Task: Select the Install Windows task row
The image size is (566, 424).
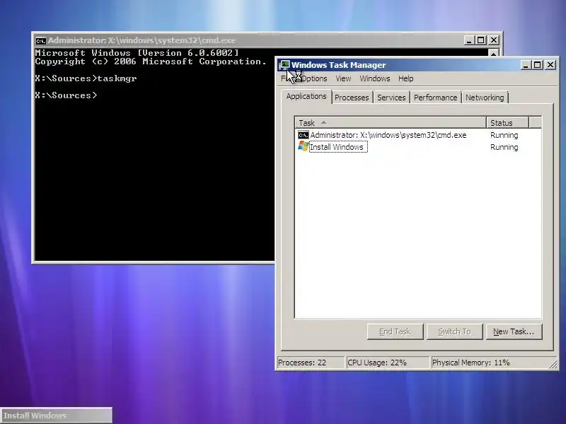Action: point(418,147)
